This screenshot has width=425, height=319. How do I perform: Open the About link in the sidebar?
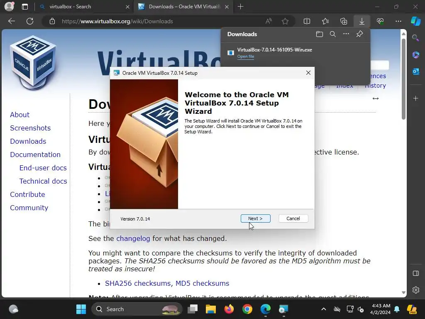click(x=20, y=115)
